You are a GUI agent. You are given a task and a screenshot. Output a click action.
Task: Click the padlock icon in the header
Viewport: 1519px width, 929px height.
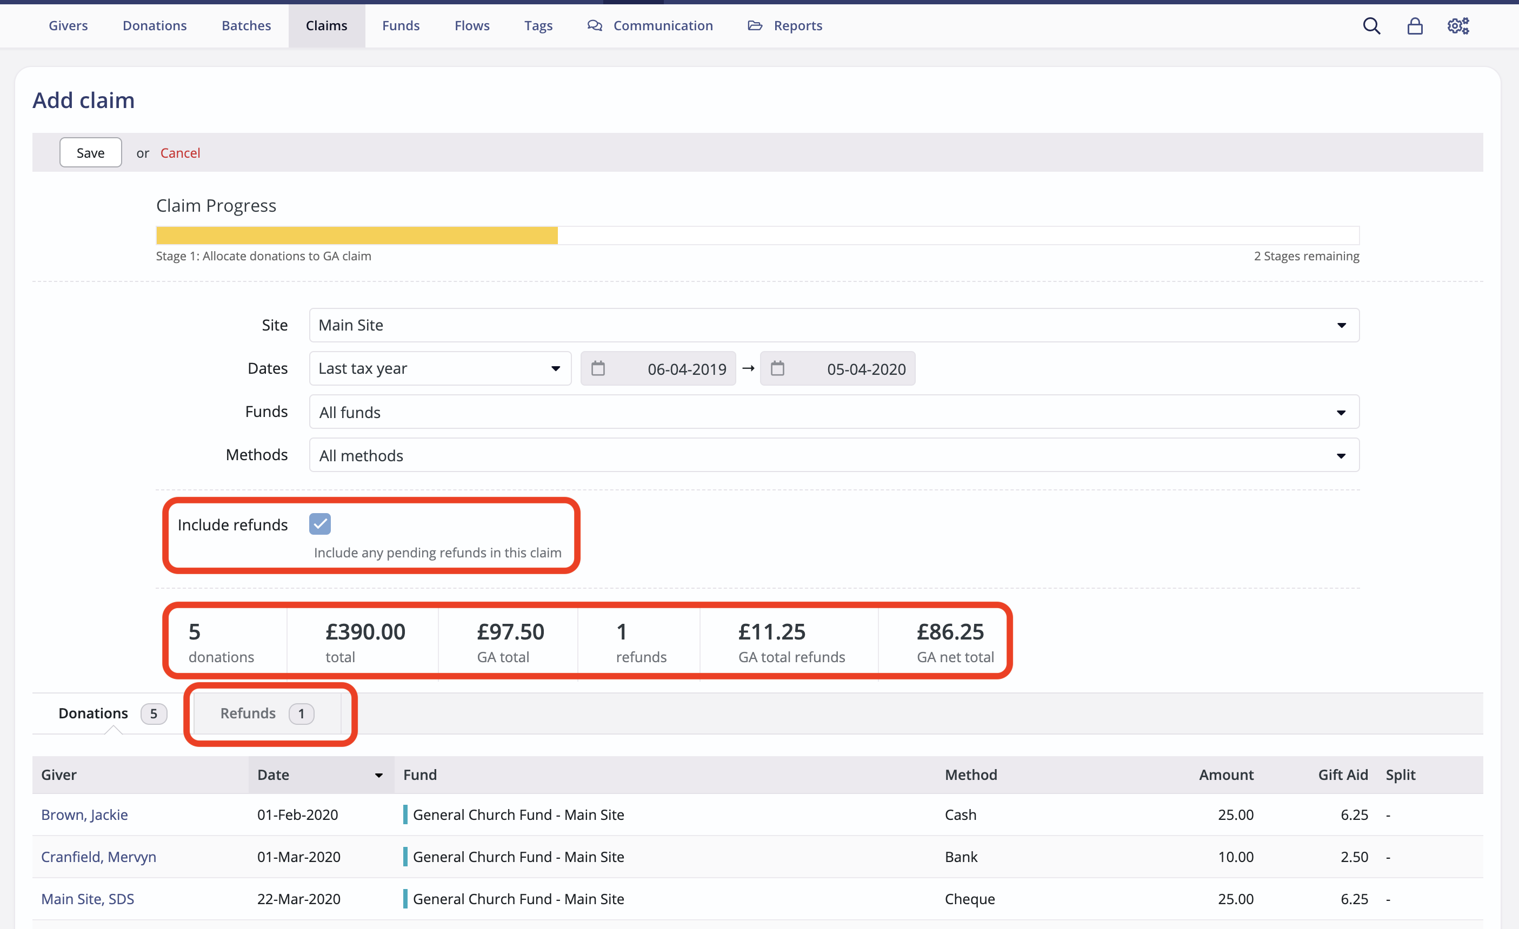coord(1415,25)
